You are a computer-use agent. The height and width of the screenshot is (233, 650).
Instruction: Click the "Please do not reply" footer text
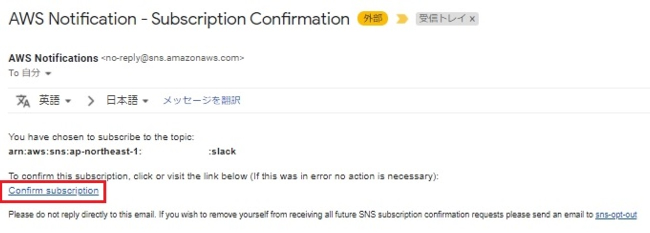coord(300,215)
